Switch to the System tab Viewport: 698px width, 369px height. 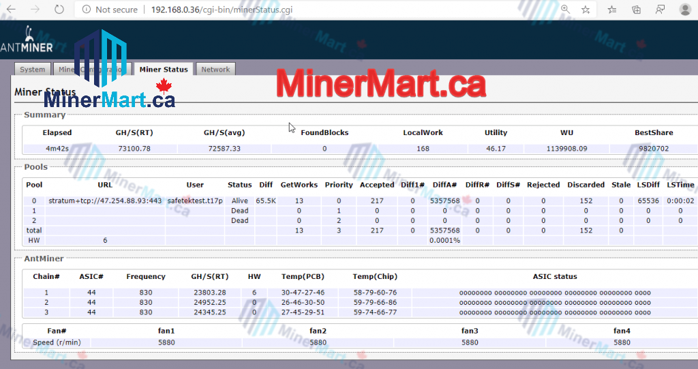(x=33, y=70)
